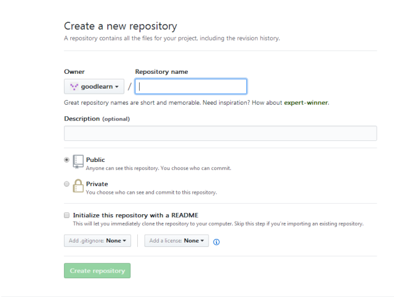Click the license info icon
This screenshot has width=394, height=306.
pos(216,242)
